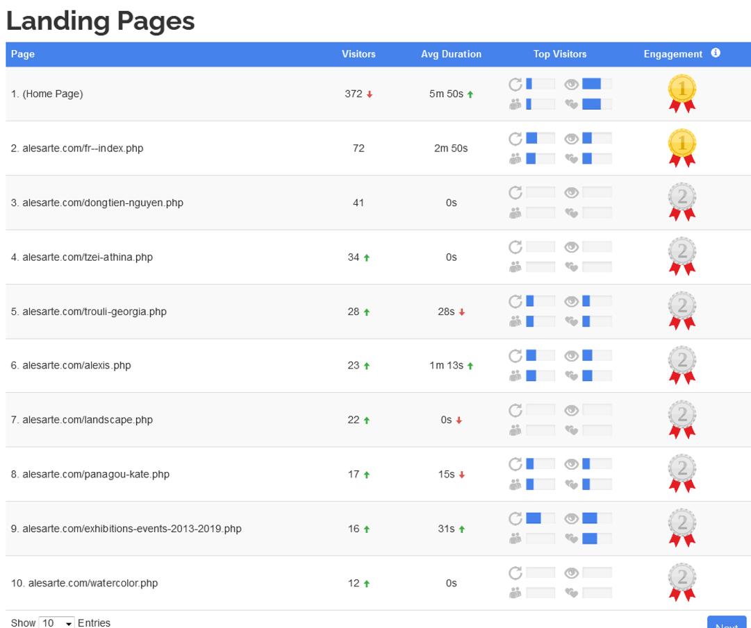Click the Engagement info icon in header
Image resolution: width=751 pixels, height=628 pixels.
715,53
